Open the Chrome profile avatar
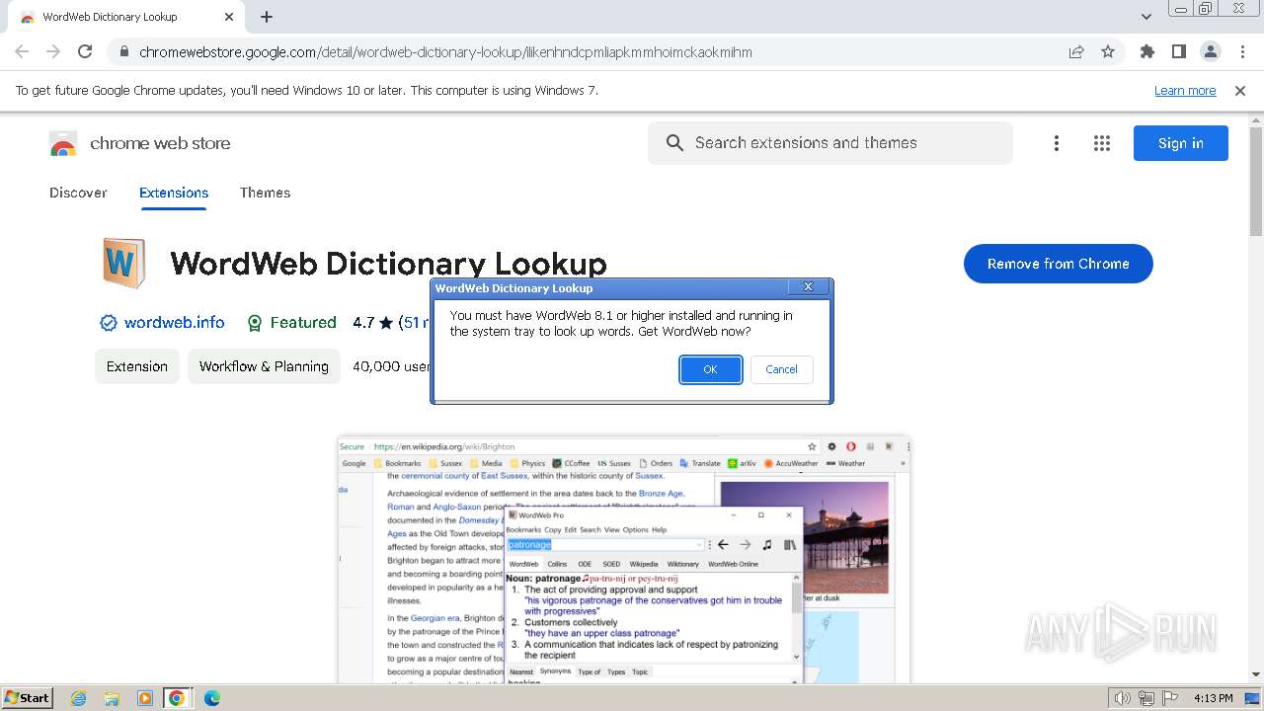Screen dimensions: 1264x711 point(1210,51)
